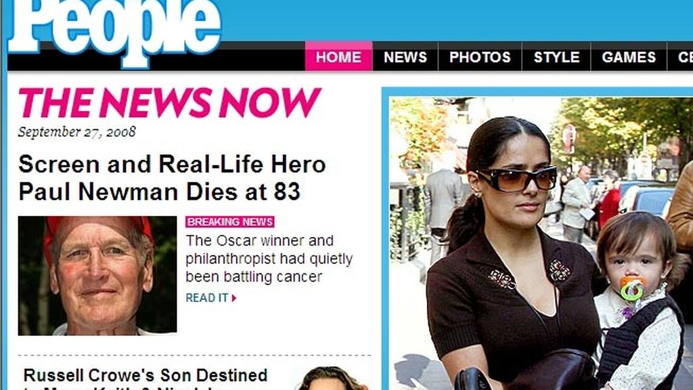Open the HOME navigation tab
This screenshot has width=693, height=390.
(338, 57)
